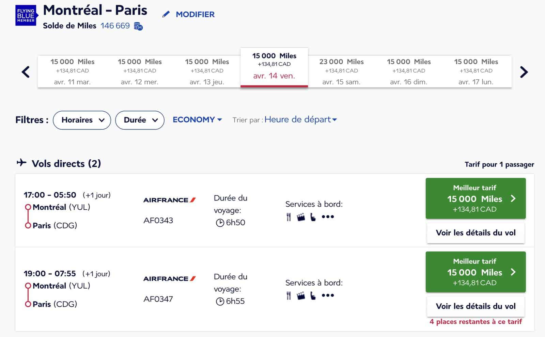Click Voir les détails du vol for AF0343
545x337 pixels.
[x=475, y=233]
